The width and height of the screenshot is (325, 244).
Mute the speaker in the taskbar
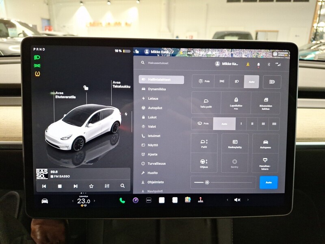click(x=237, y=200)
